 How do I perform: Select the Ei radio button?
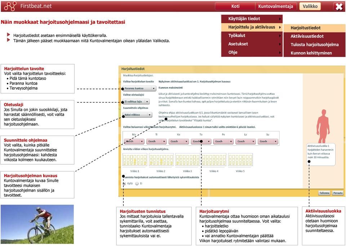137,183
